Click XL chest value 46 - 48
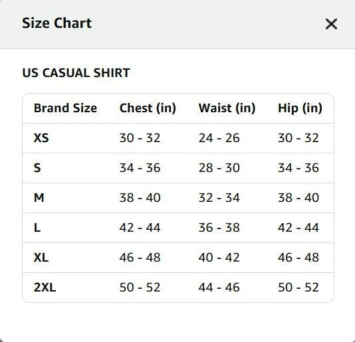355x342 pixels. click(x=140, y=257)
